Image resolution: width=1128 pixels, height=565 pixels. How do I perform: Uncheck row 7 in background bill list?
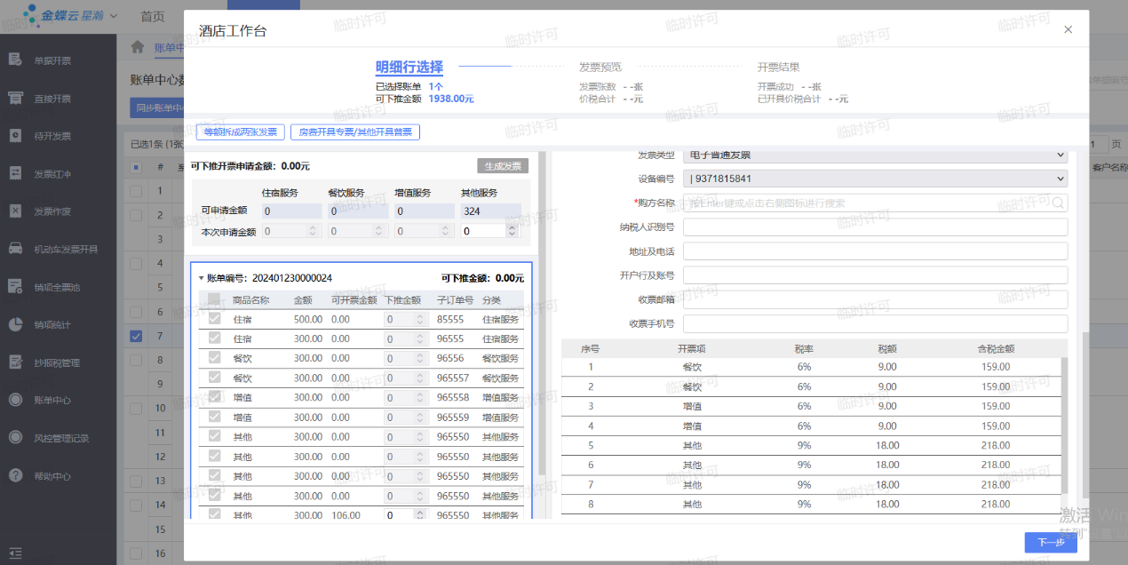(x=136, y=336)
